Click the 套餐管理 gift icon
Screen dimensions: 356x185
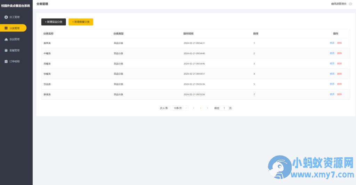click(x=6, y=50)
